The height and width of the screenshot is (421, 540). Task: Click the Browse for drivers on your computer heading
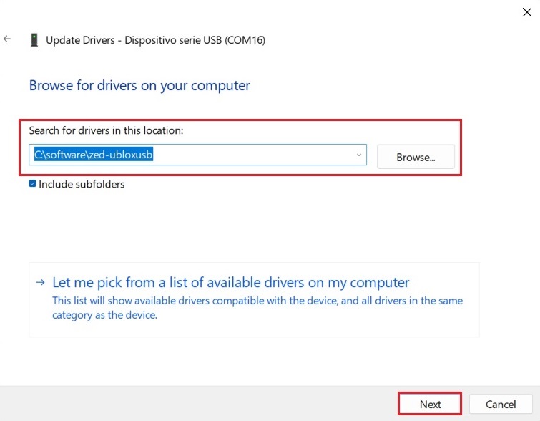(139, 85)
